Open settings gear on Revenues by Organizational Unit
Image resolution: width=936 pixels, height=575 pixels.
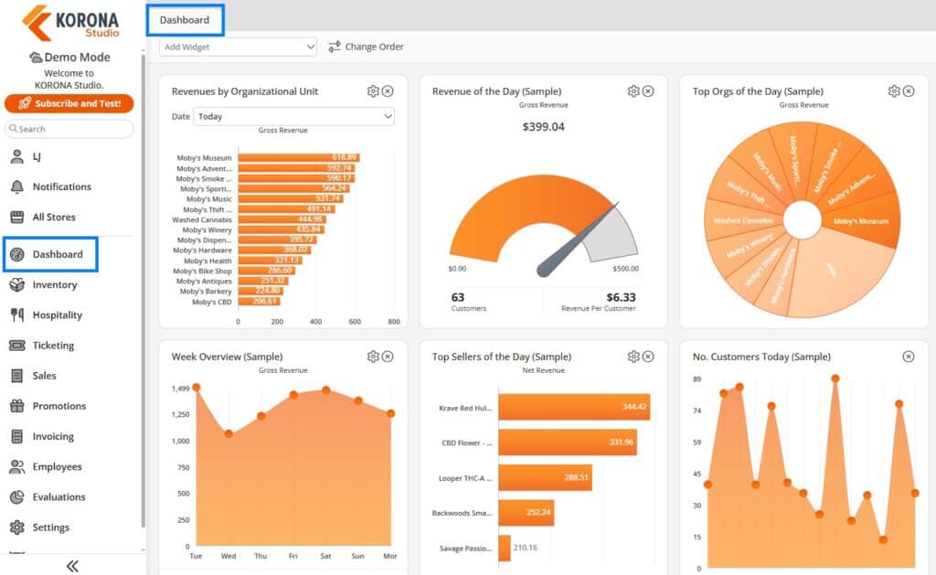[373, 91]
